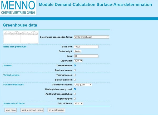Enable the Vertical screens Thermal screen checkbox
The width and height of the screenshot is (158, 115).
pyautogui.click(x=75, y=75)
